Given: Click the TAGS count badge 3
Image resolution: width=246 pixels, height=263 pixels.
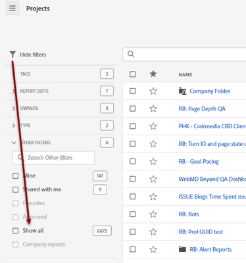Looking at the screenshot, I should 107,74.
